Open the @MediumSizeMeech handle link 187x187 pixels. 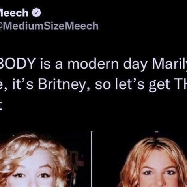click(x=49, y=26)
